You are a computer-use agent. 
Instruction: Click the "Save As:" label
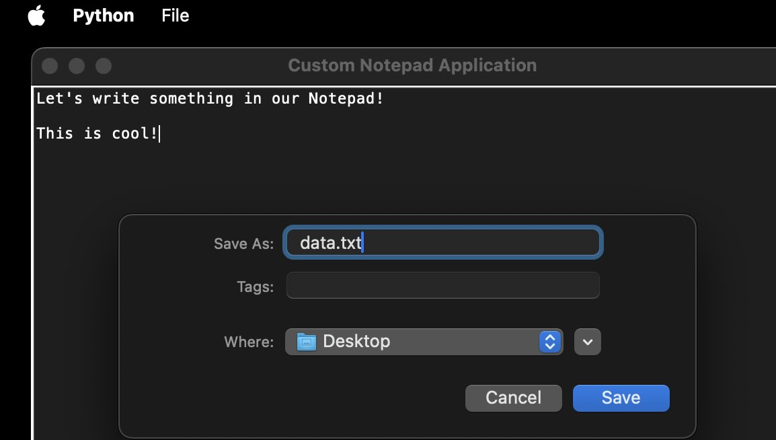(x=243, y=244)
